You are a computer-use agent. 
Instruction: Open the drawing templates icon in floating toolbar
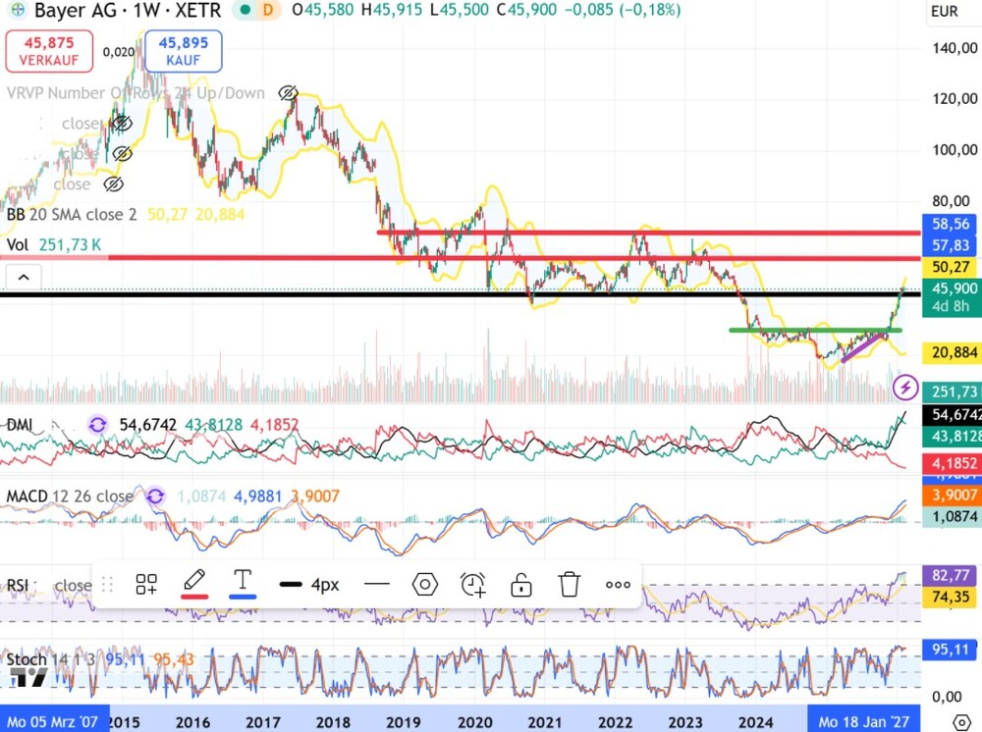(x=146, y=584)
